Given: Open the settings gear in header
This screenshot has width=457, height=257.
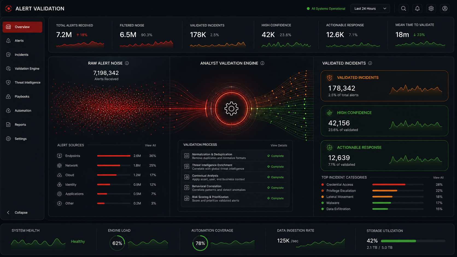Looking at the screenshot, I should point(431,8).
